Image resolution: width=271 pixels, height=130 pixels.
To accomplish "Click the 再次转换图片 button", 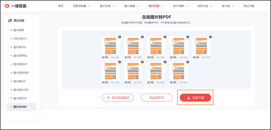I will [x=118, y=98].
